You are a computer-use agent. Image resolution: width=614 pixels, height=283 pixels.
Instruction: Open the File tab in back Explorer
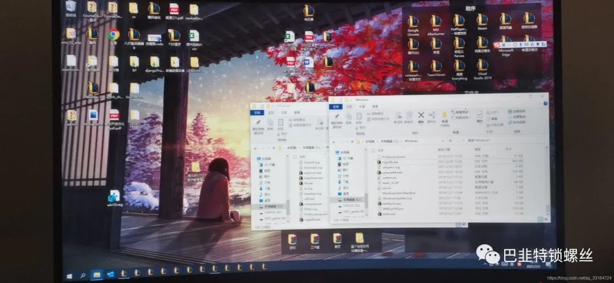[x=257, y=113]
